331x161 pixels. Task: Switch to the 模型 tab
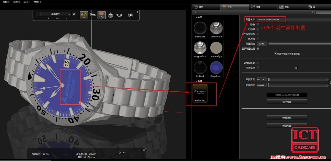206,7
